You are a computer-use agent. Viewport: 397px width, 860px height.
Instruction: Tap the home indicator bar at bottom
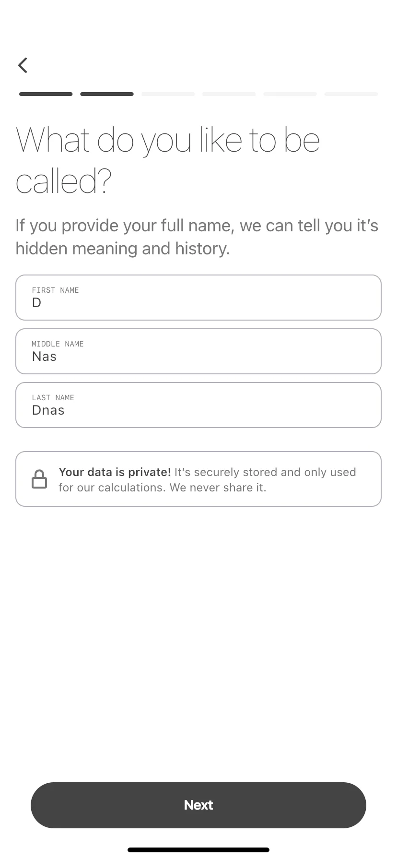(x=198, y=850)
